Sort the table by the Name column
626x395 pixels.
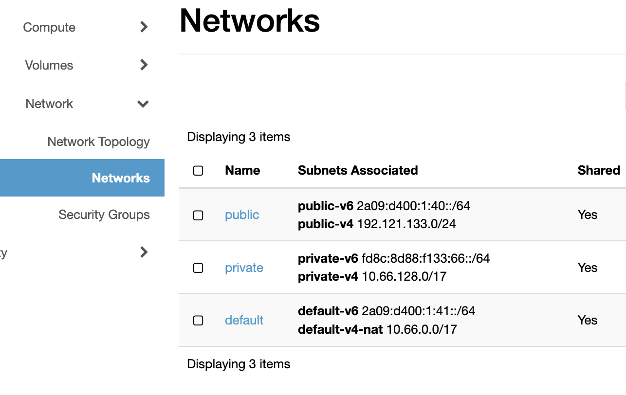coord(242,170)
